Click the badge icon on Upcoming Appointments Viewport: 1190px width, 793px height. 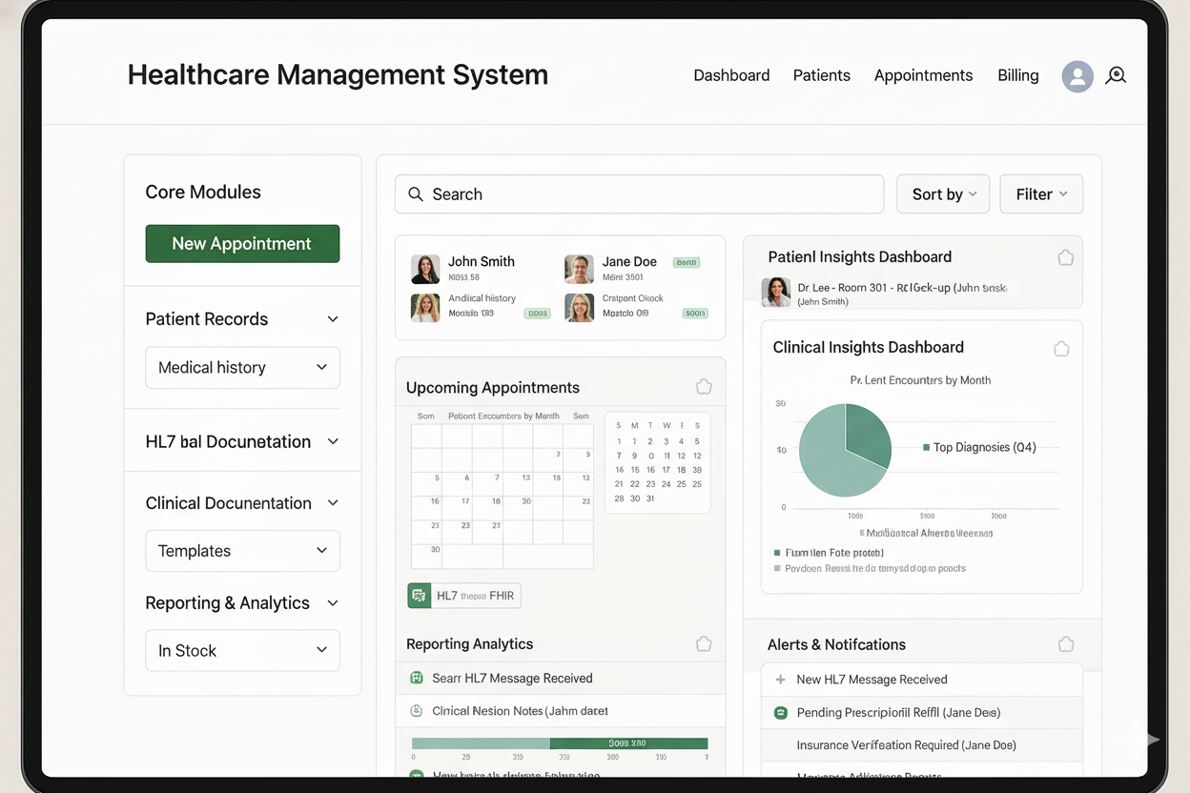[x=704, y=386]
